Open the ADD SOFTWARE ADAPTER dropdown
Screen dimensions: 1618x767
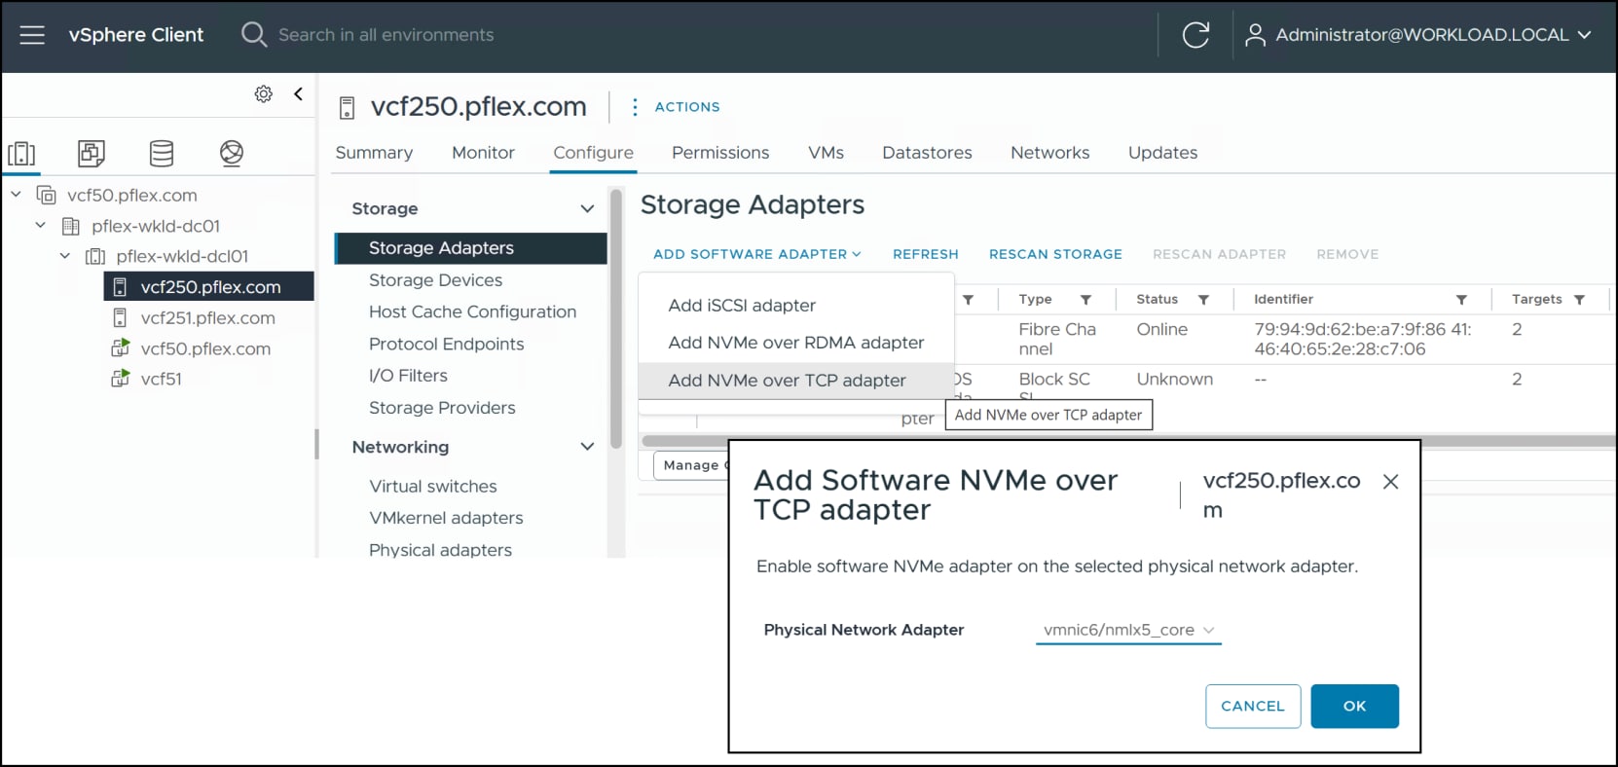pyautogui.click(x=757, y=254)
